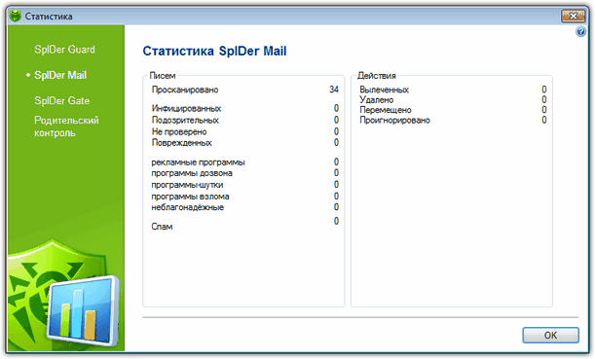Click the Писем group title
This screenshot has height=359, width=595.
163,76
